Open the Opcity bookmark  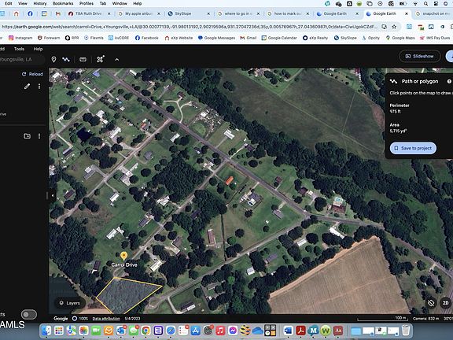click(x=370, y=38)
